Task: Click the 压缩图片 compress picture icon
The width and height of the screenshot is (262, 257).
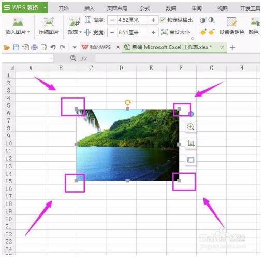Action: coord(49,22)
